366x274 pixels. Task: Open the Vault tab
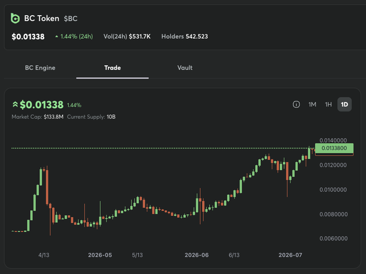coord(185,68)
